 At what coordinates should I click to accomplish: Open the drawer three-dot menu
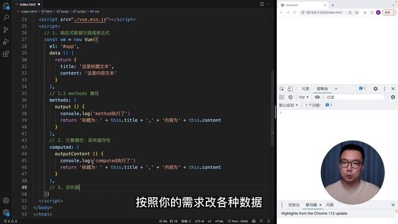pyautogui.click(x=282, y=205)
